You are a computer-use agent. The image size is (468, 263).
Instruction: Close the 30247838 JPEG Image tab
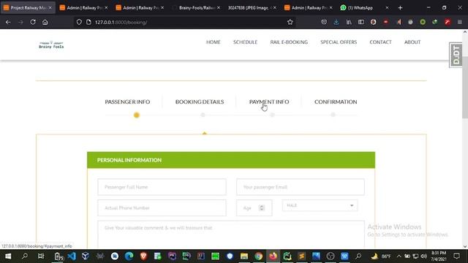pos(275,8)
